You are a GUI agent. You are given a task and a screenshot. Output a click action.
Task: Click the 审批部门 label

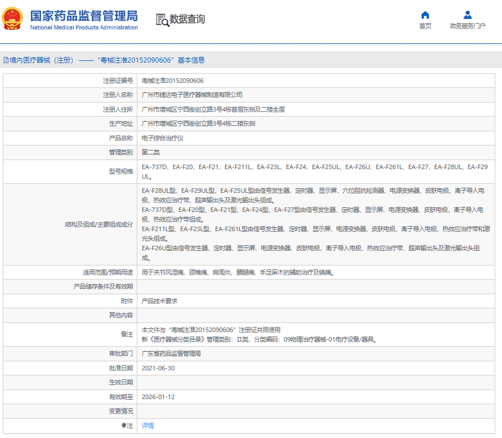pos(121,353)
